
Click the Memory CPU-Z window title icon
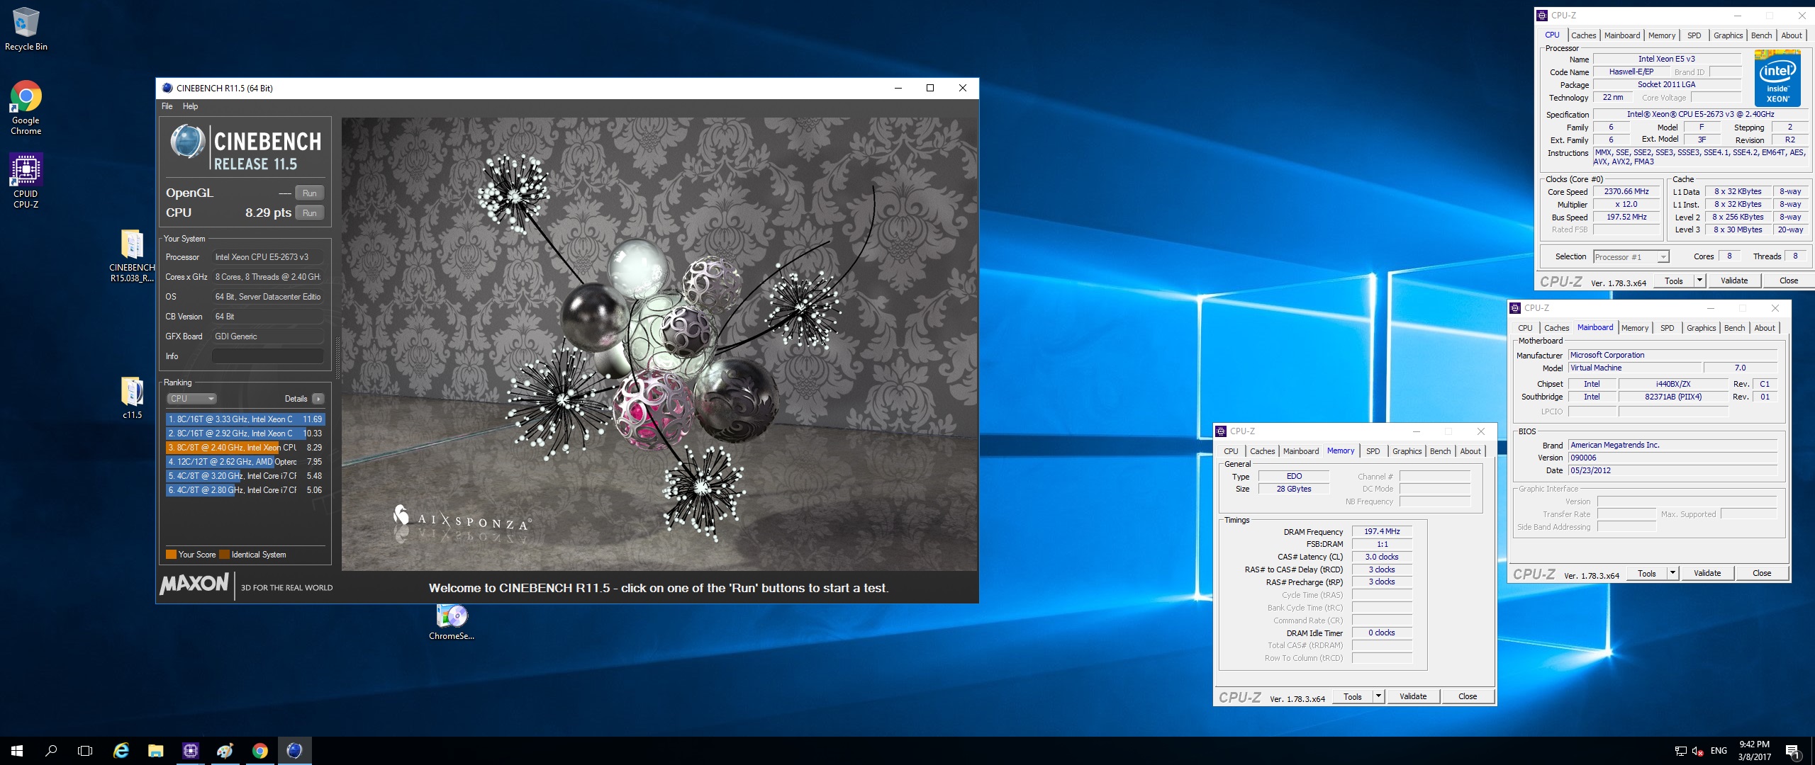coord(1221,431)
